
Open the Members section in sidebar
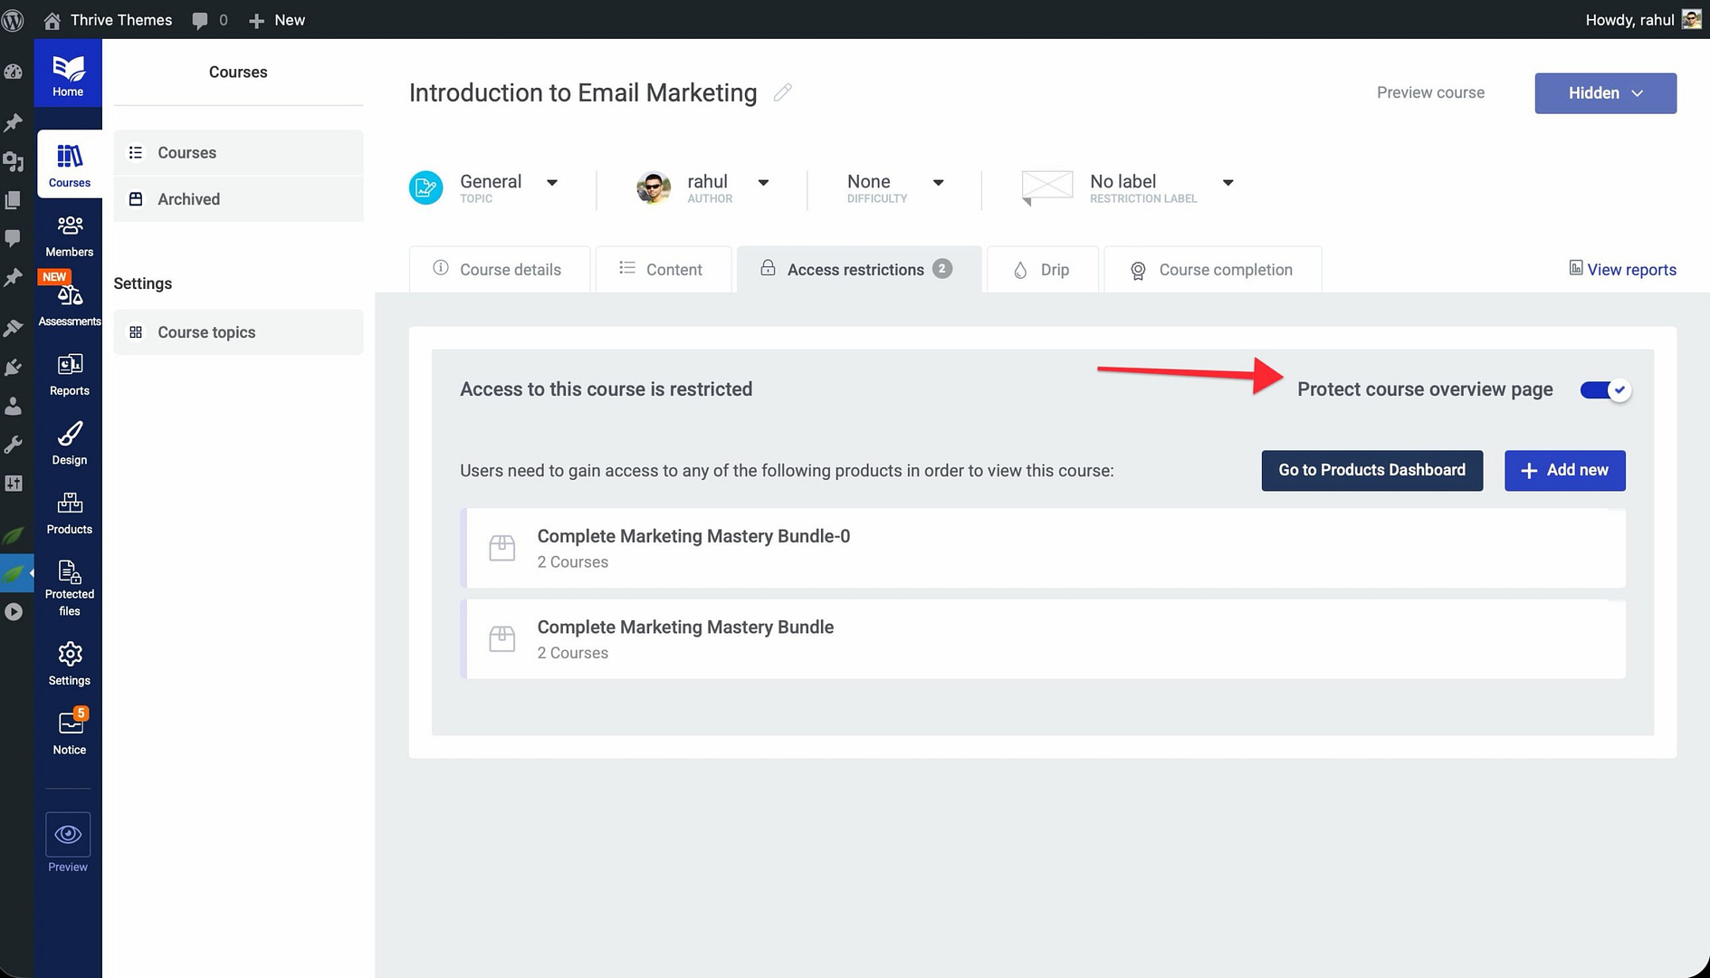[69, 235]
